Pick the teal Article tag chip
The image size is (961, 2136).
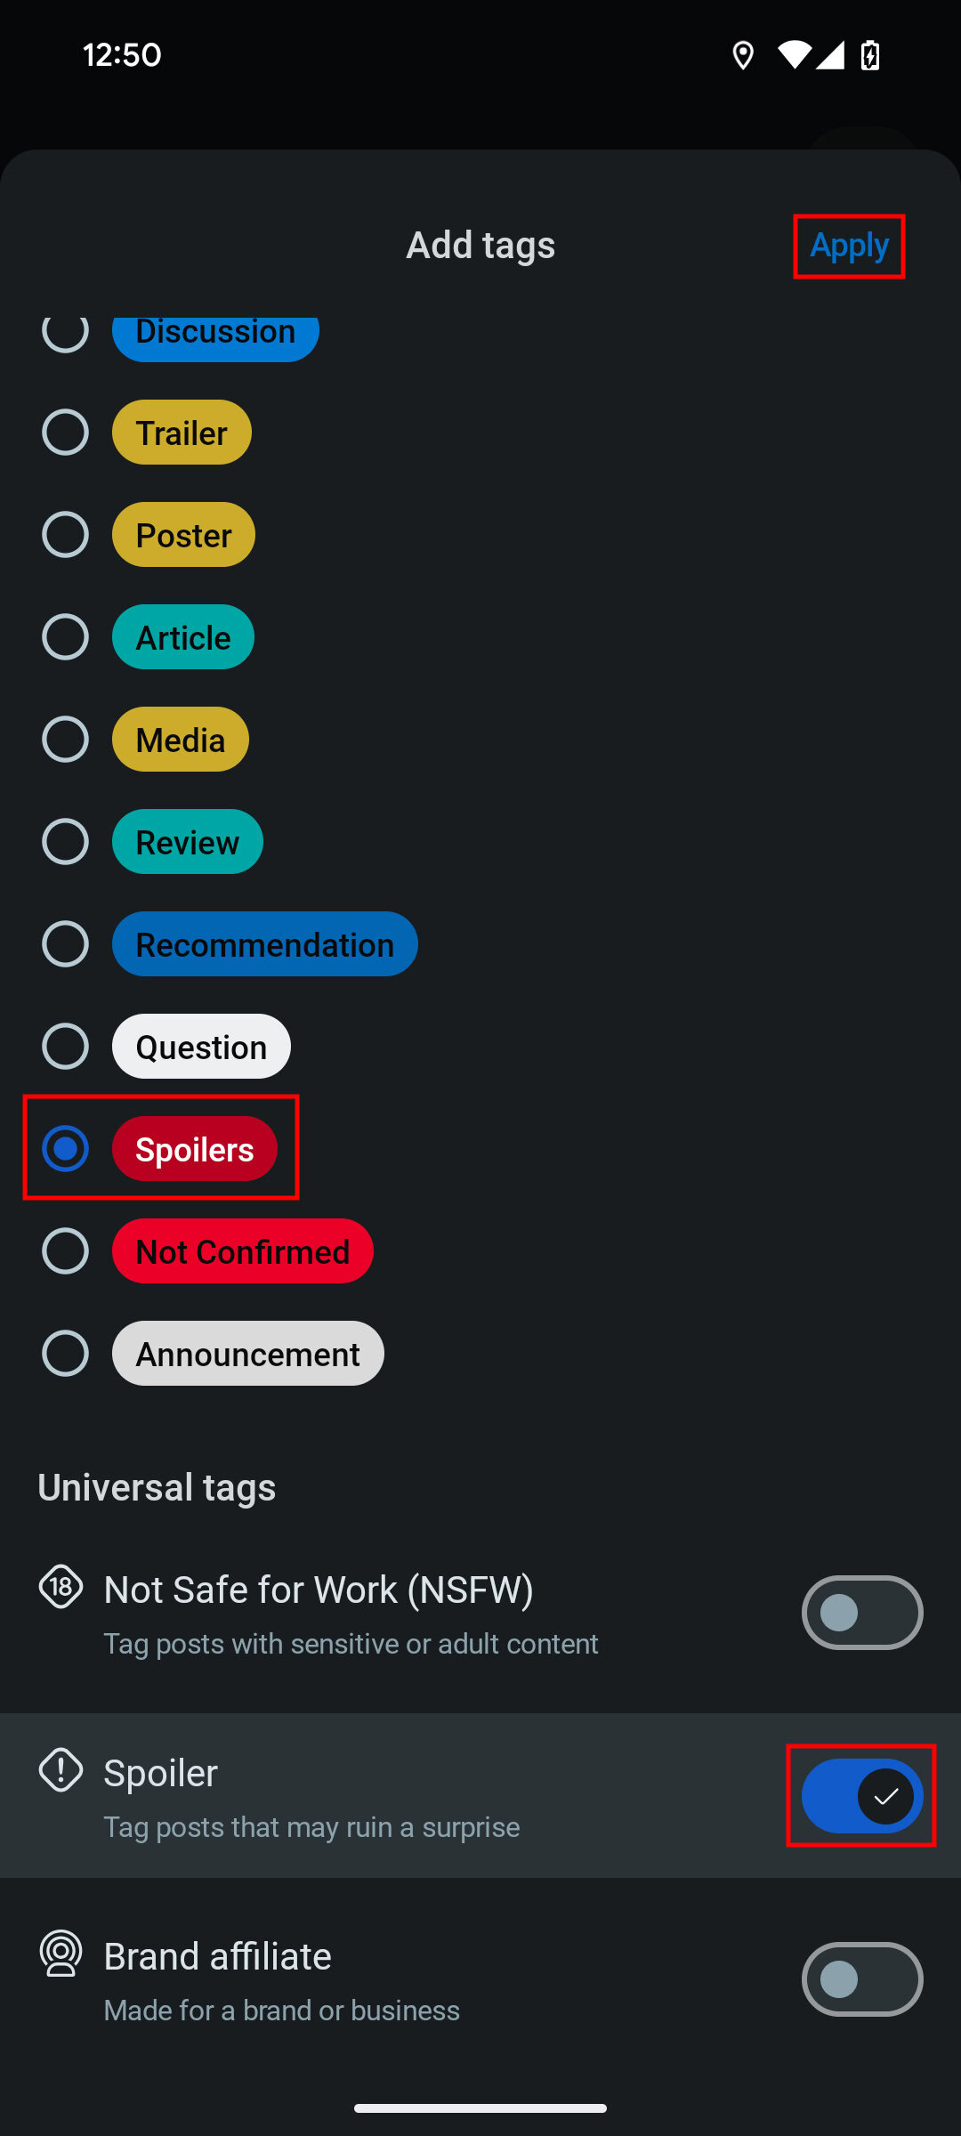pos(183,637)
